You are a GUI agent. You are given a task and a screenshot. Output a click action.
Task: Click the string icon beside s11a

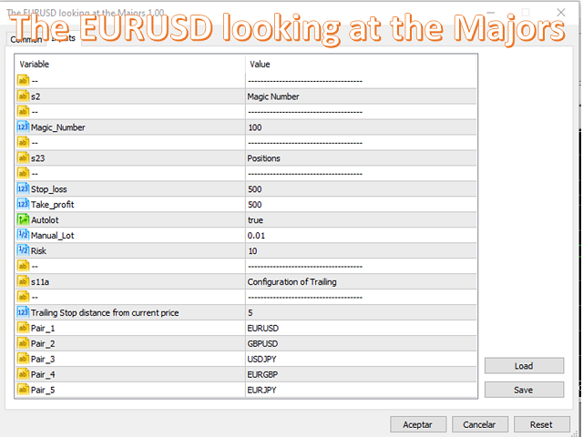[x=23, y=281]
